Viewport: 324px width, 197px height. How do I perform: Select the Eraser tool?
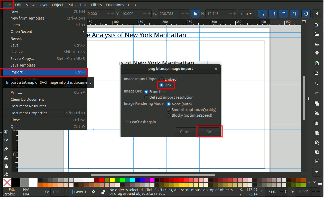tap(6, 174)
